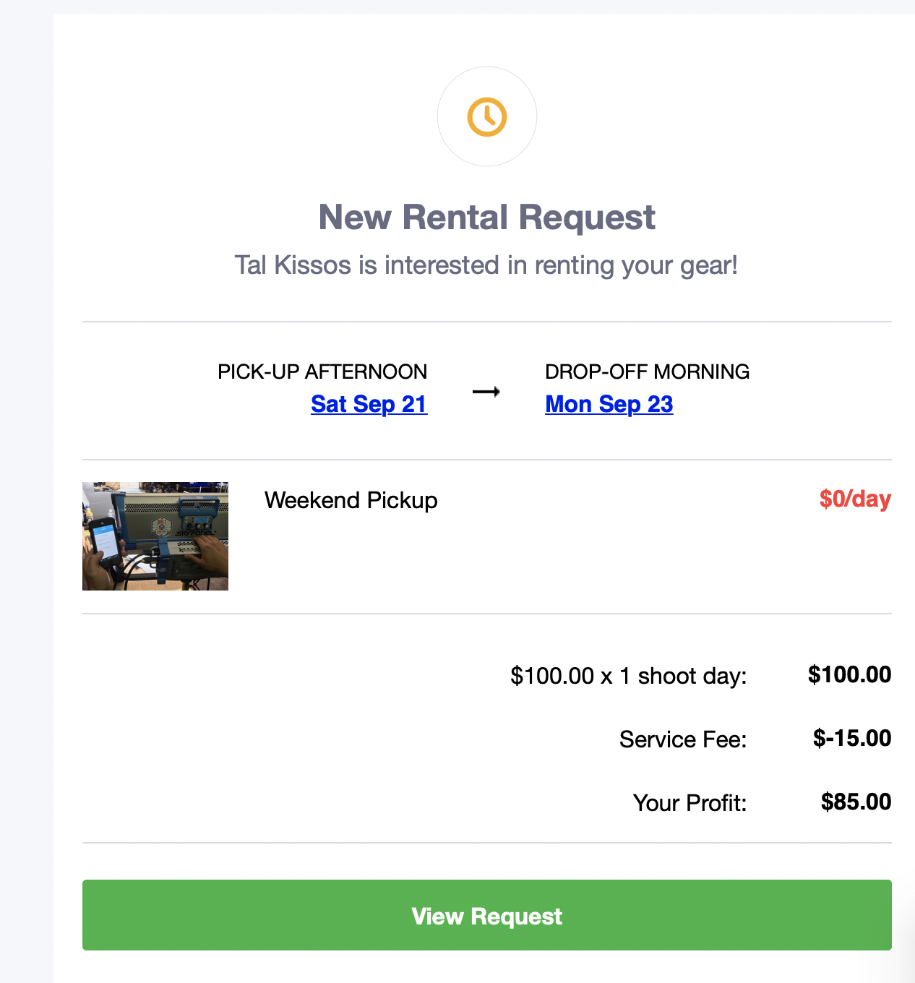Click the Tal Kissos interest message

click(x=486, y=265)
